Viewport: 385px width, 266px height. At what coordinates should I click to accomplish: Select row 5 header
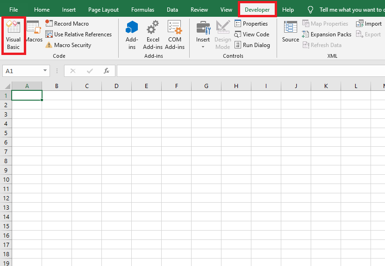coord(6,133)
